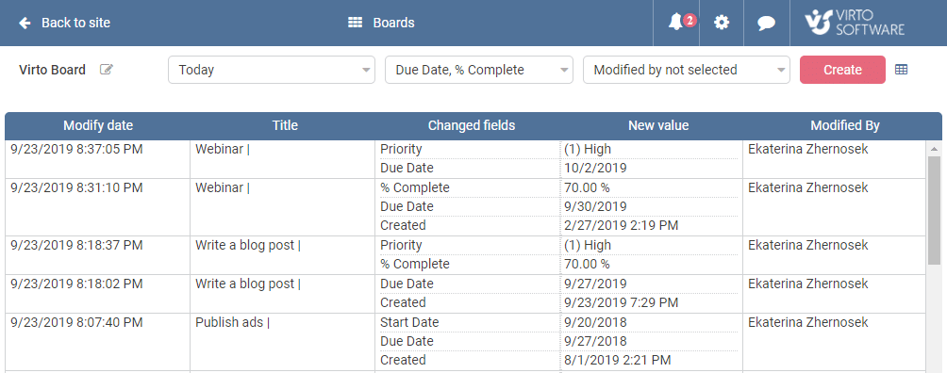Click the Create button
The image size is (947, 373).
(x=842, y=70)
